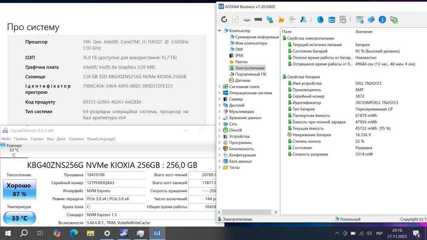Launch the flame stability test icon
This screenshot has width=427, height=240.
click(281, 19)
